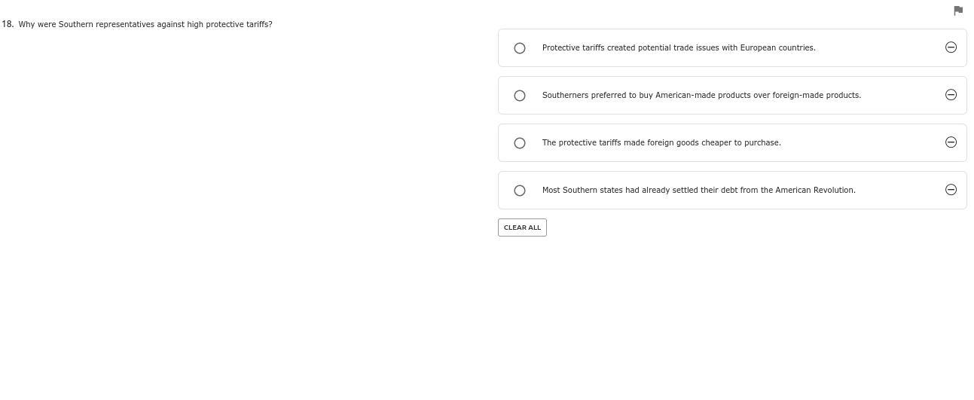Click the answer text starting "Most Southern states"
Screen dimensions: 974x400
(x=698, y=190)
